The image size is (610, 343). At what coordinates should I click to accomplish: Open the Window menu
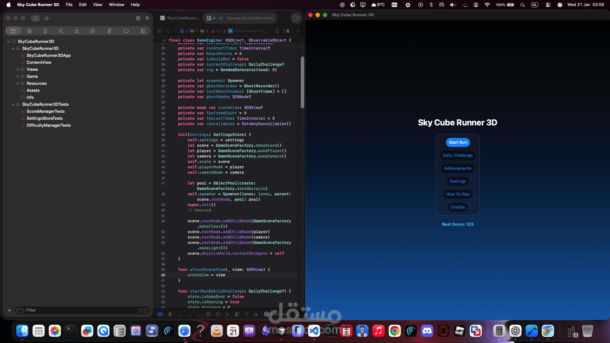(116, 4)
